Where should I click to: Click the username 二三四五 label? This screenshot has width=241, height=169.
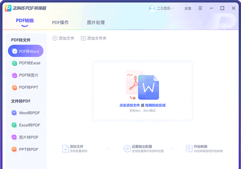(165, 8)
